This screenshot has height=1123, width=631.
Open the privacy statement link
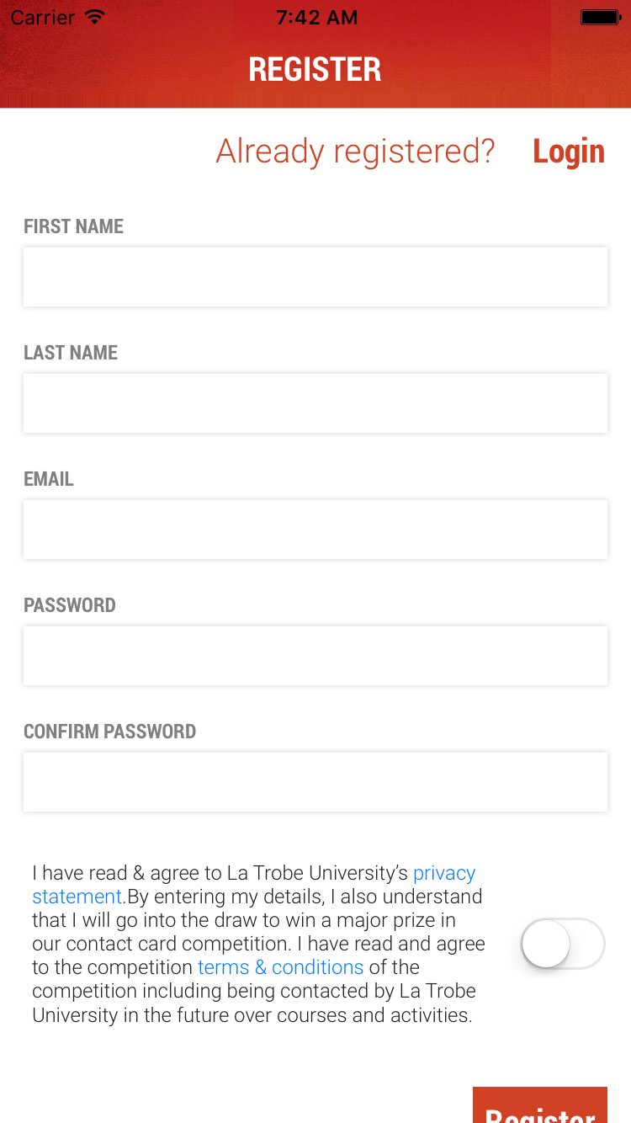pos(444,873)
